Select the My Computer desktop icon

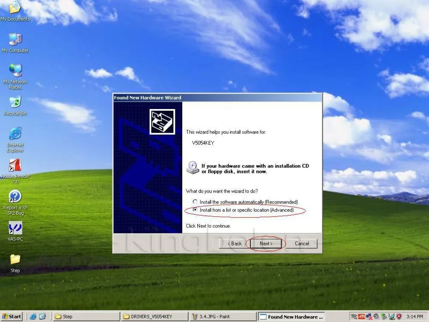point(15,43)
